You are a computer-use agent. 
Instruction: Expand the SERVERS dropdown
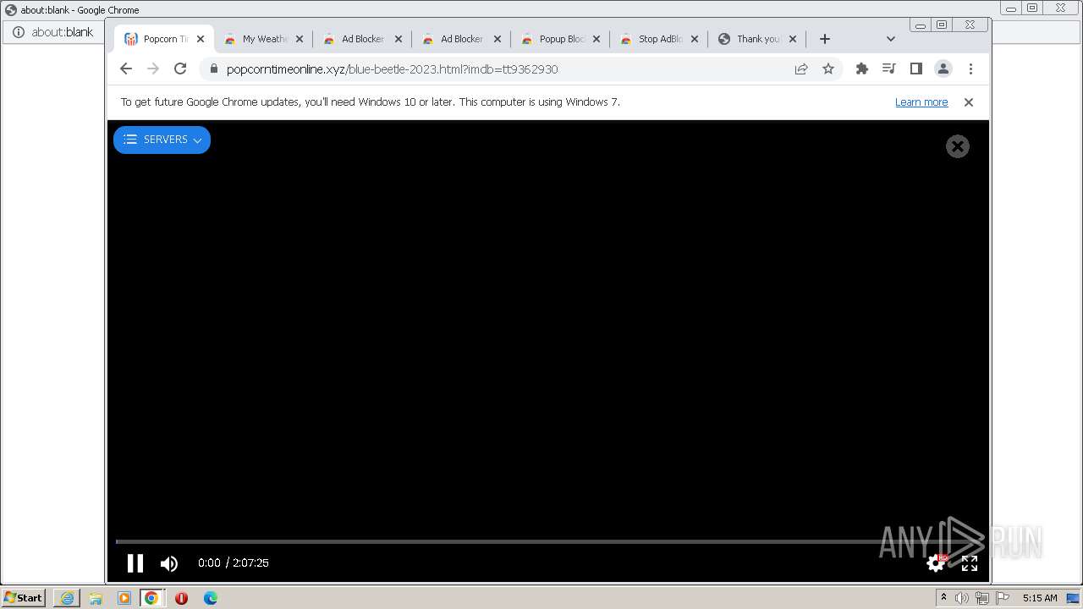point(162,140)
